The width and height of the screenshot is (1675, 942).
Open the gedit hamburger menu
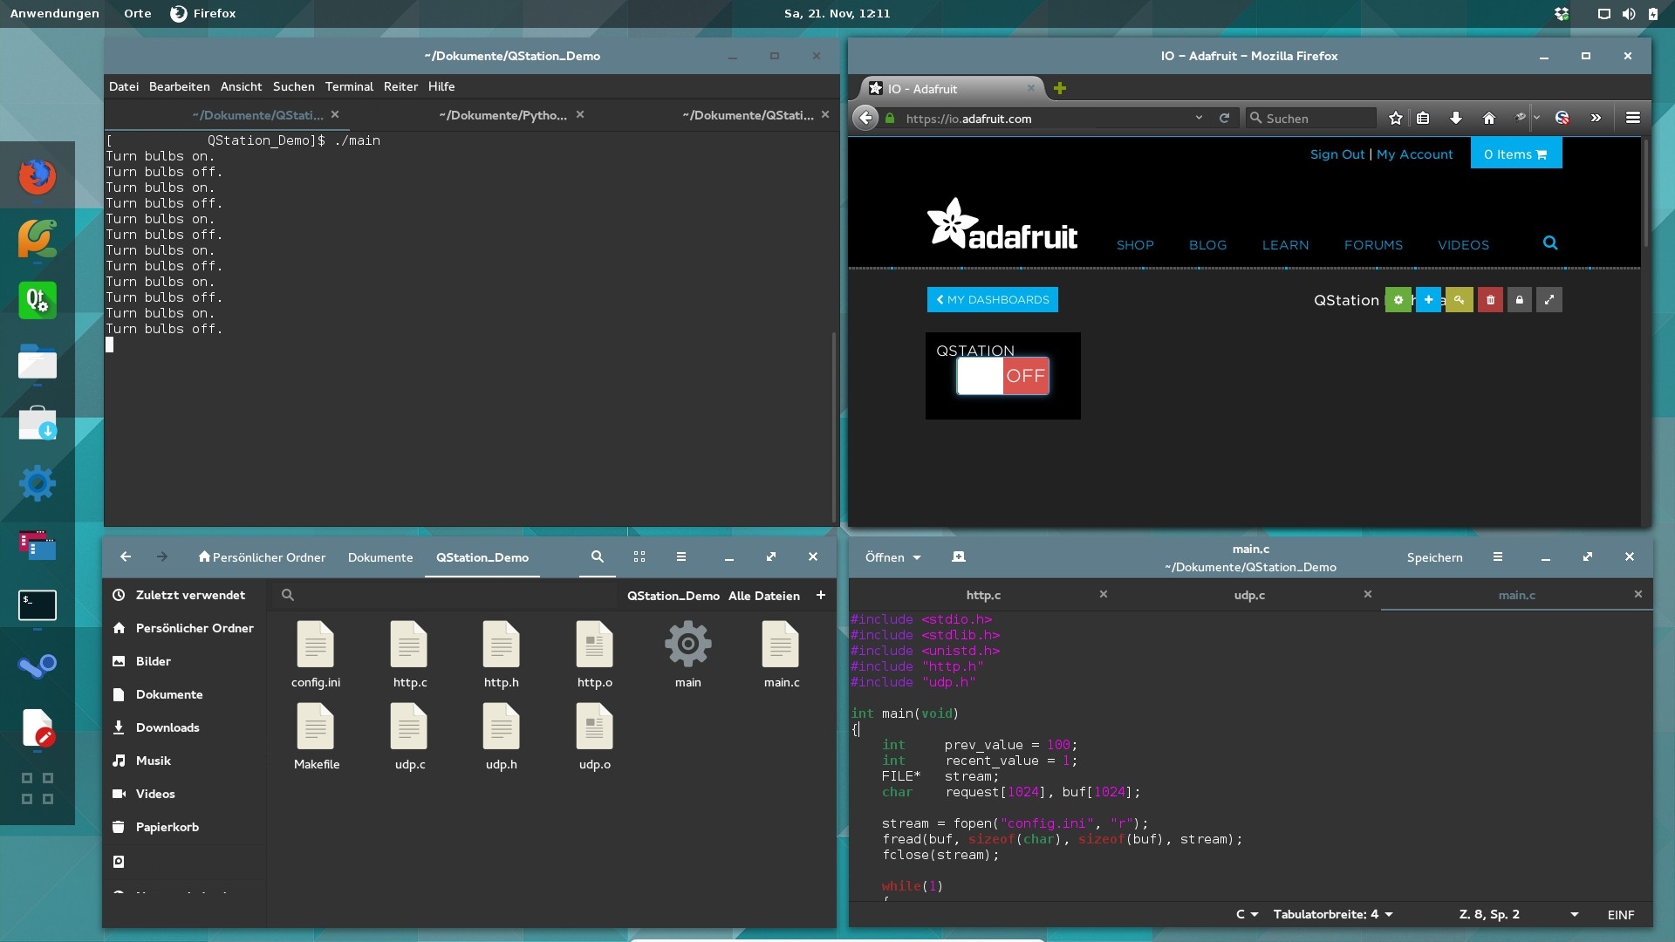(x=1498, y=556)
